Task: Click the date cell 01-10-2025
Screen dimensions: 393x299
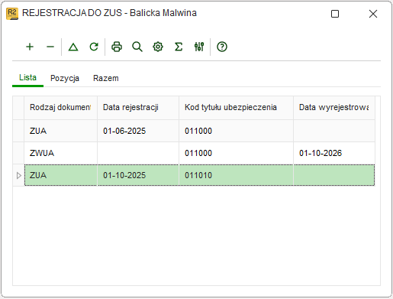Action: [x=138, y=175]
